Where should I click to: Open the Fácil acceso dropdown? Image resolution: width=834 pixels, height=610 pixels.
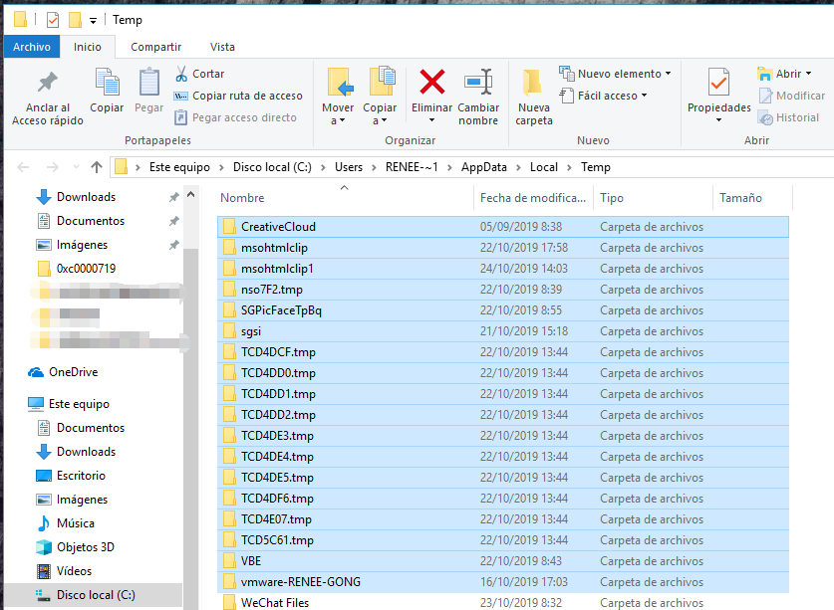(604, 96)
